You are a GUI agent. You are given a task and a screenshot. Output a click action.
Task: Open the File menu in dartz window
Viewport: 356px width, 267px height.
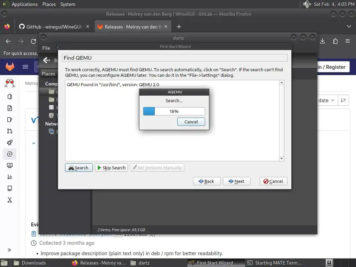(46, 48)
